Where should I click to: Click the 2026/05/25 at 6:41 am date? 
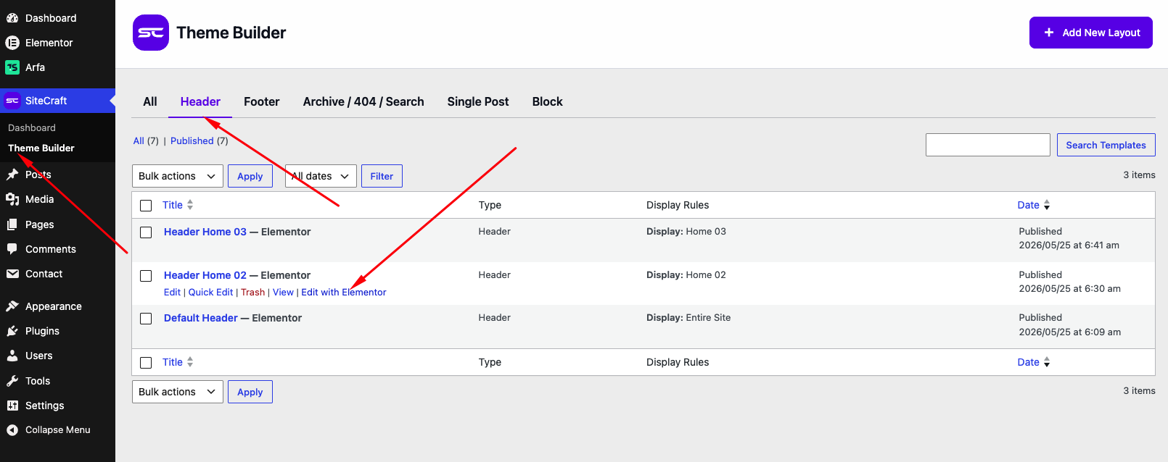point(1069,245)
